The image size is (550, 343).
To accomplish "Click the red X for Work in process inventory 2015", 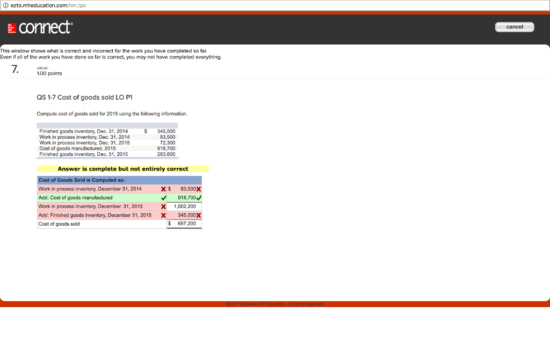I will tap(163, 206).
